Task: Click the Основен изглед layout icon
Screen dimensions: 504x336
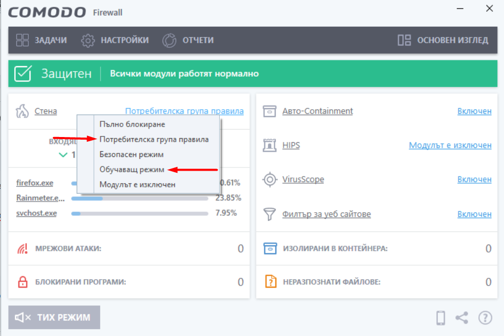Action: (404, 40)
